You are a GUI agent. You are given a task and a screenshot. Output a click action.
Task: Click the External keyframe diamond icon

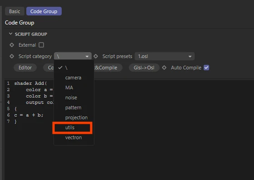click(12, 45)
